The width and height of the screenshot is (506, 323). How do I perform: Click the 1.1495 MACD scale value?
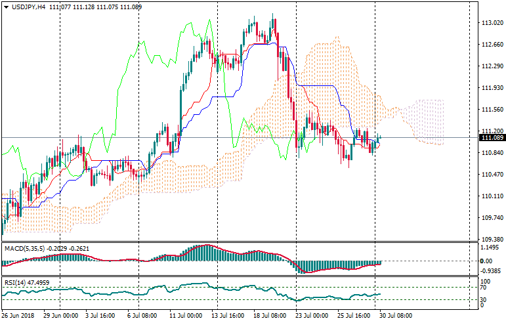pyautogui.click(x=490, y=248)
